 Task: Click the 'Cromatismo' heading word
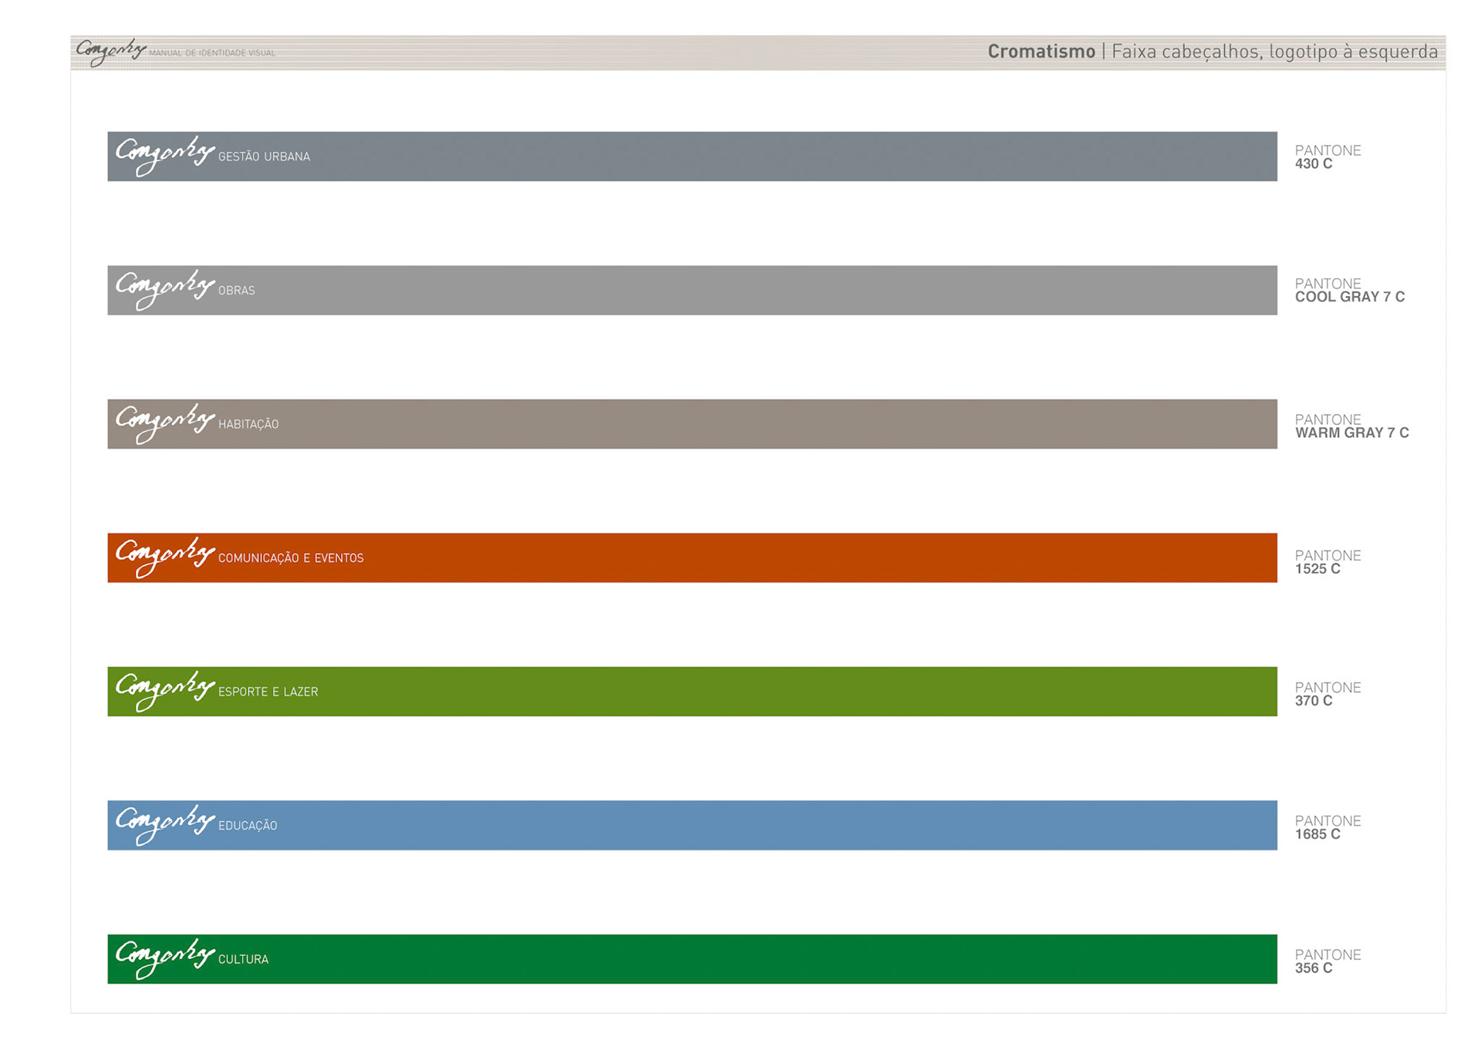1041,52
